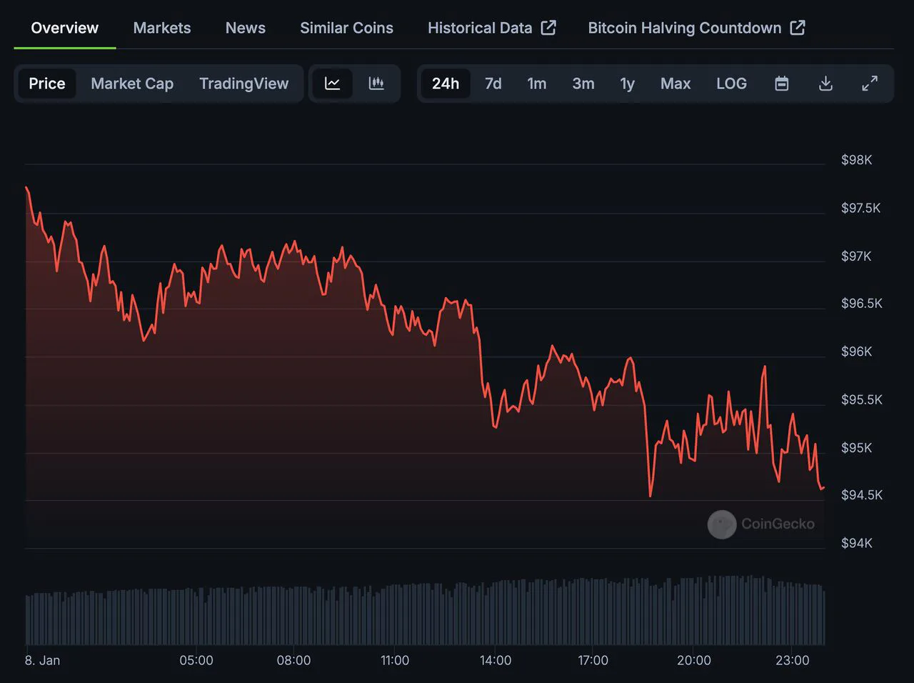Set time range to 7d
The height and width of the screenshot is (683, 914).
pyautogui.click(x=493, y=84)
